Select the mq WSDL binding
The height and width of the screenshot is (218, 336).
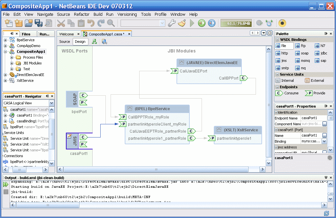[301, 68]
